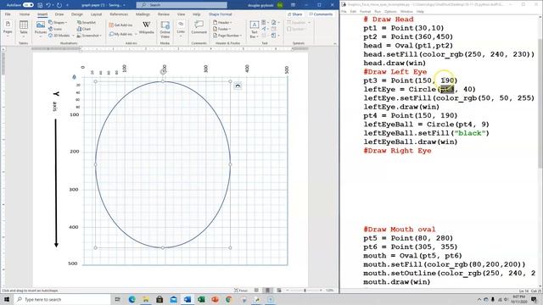This screenshot has height=305, width=543.
Task: Click the Focus mode button in Word status bar
Action: point(241,291)
